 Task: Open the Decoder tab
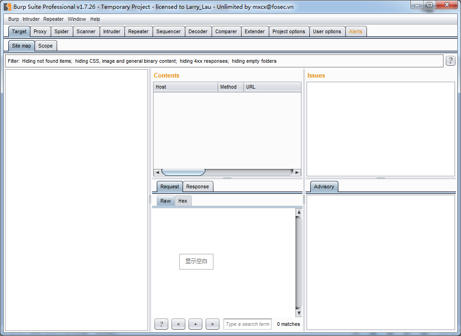(198, 31)
